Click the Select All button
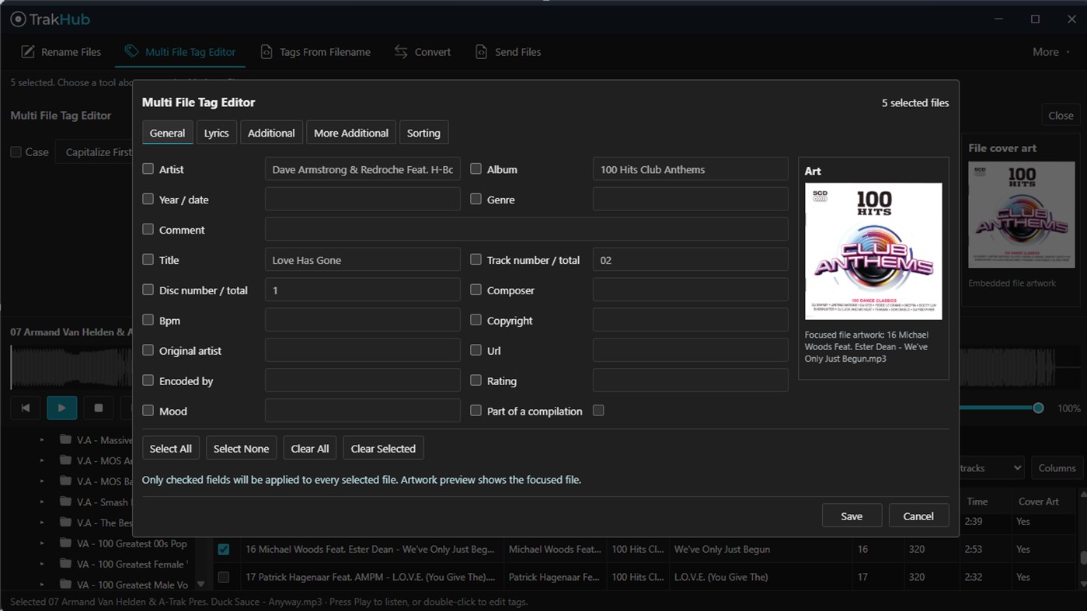Viewport: 1087px width, 611px height. tap(171, 448)
